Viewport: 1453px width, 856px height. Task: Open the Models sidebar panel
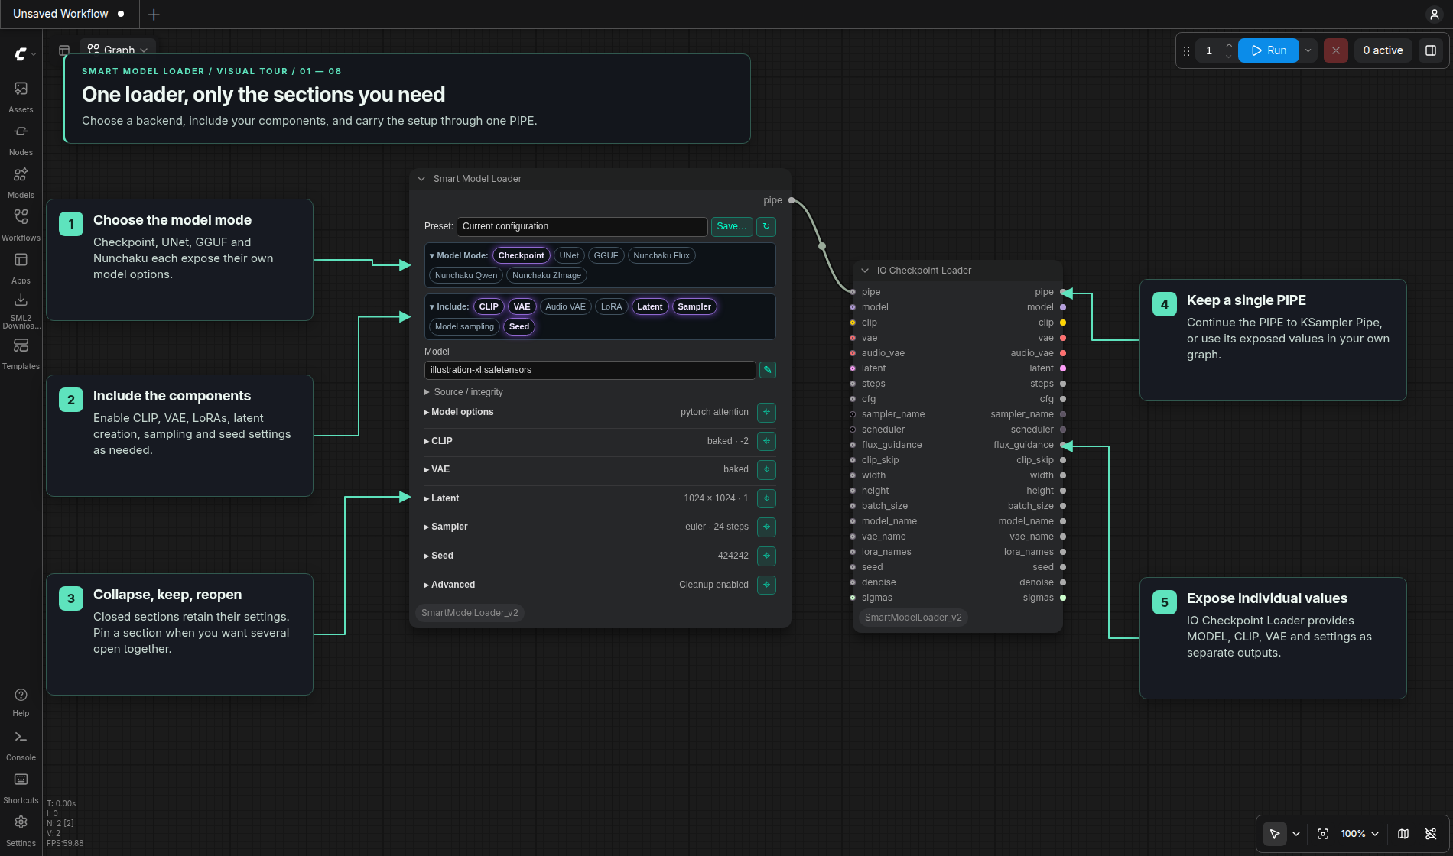pos(21,183)
